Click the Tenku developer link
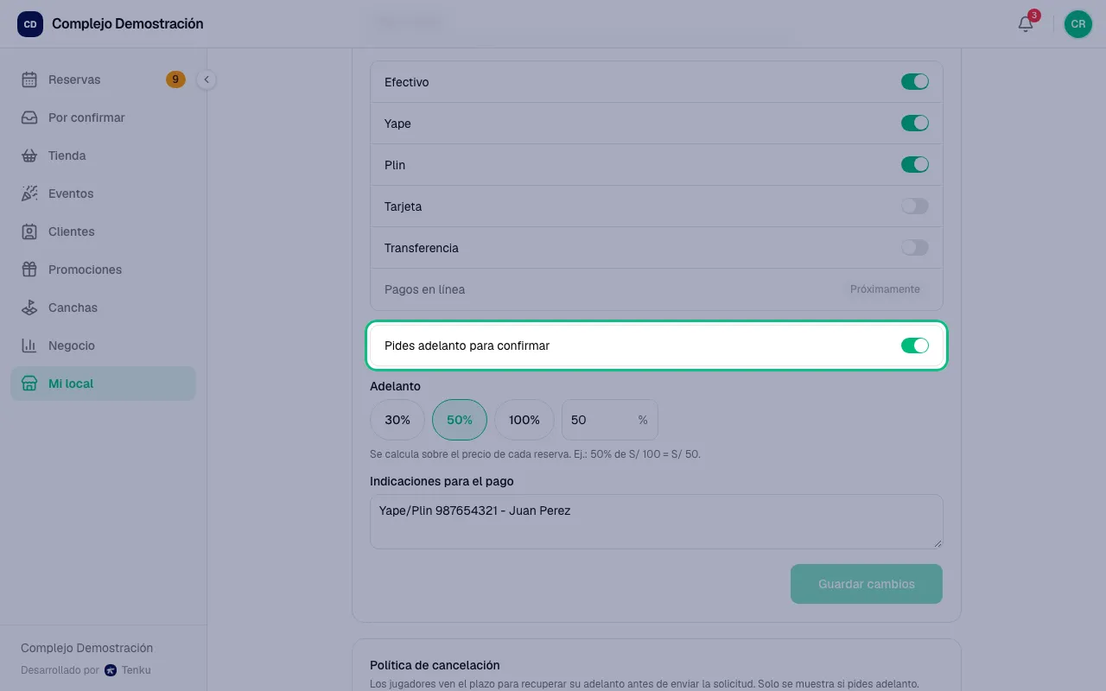Screen dimensions: 1106x691 pos(128,670)
